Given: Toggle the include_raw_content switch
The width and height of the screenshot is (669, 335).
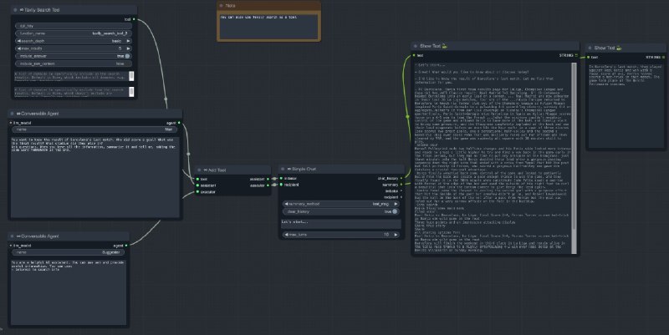Looking at the screenshot, I should [74, 63].
